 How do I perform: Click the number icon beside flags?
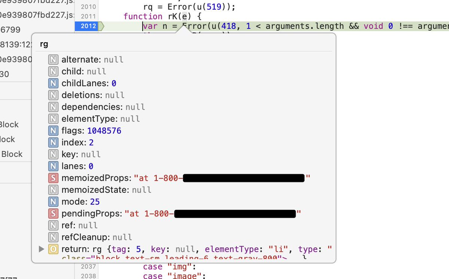pyautogui.click(x=54, y=131)
